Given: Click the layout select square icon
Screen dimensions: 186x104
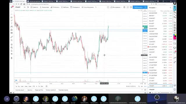Looking at the screenshot, I should click(108, 7).
